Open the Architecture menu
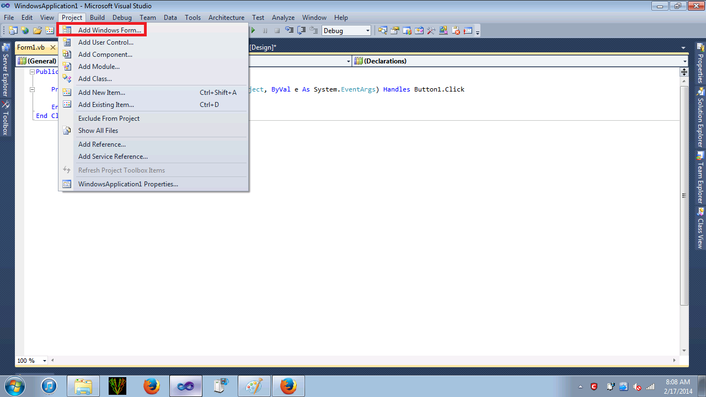This screenshot has height=397, width=706. click(x=226, y=18)
